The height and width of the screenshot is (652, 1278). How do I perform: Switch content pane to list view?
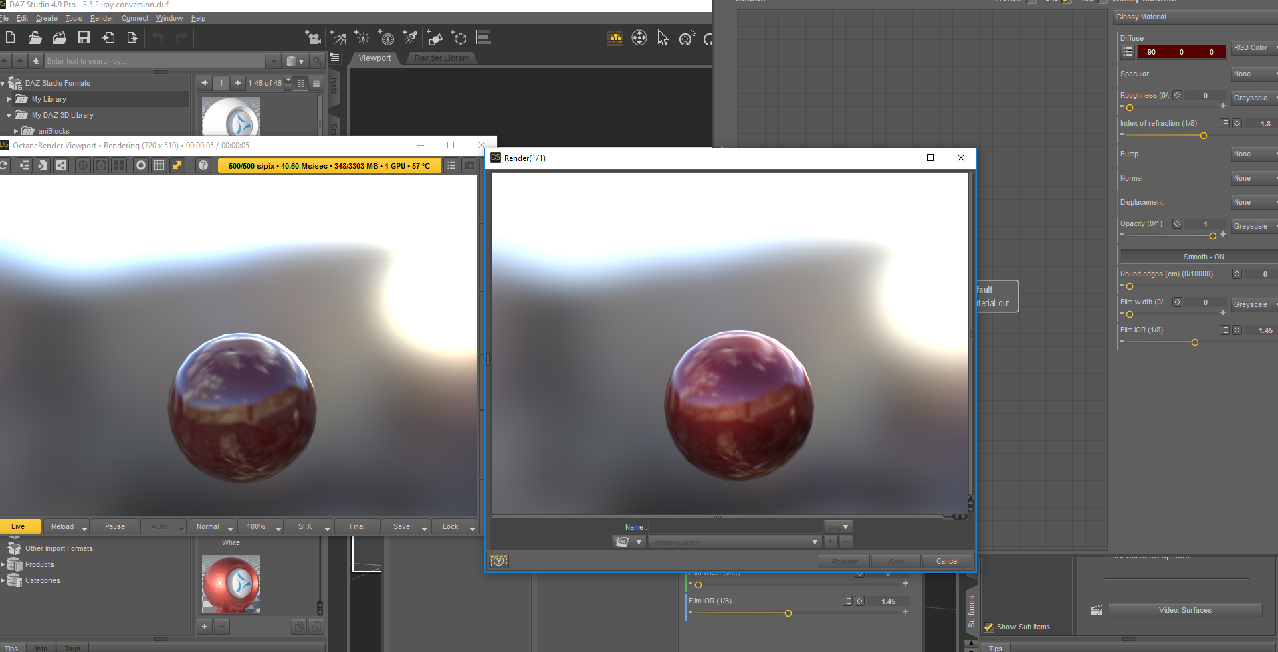pos(316,83)
